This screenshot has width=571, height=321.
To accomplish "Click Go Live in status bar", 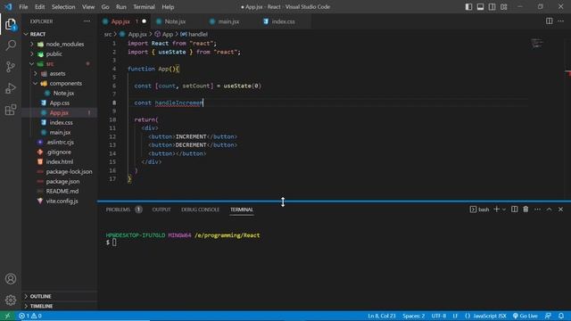I will (x=525, y=316).
